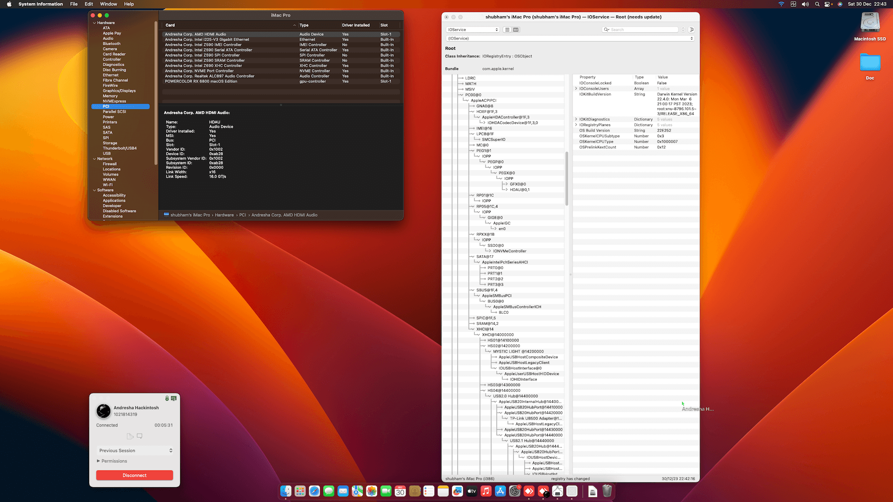Viewport: 893px width, 502px height.
Task: Open Music from the Dock
Action: [486, 491]
